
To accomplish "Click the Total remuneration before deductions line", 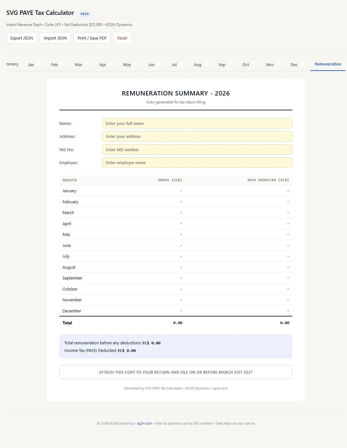I will (112, 343).
